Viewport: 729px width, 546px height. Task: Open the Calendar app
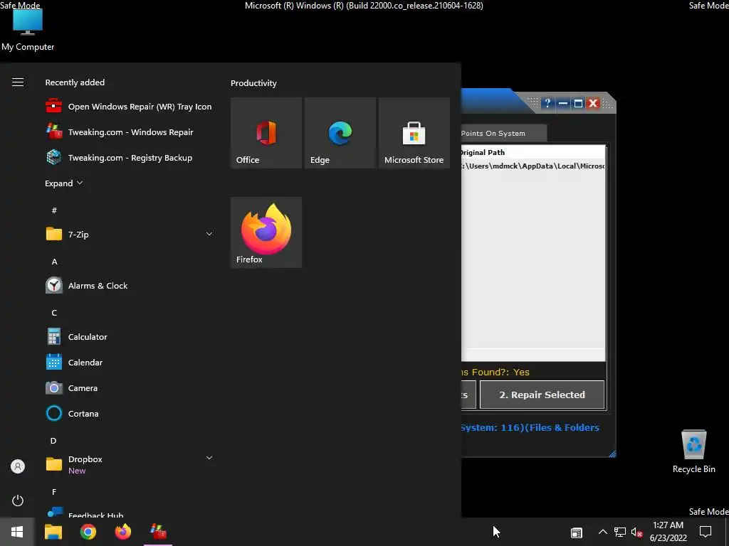[130, 362]
